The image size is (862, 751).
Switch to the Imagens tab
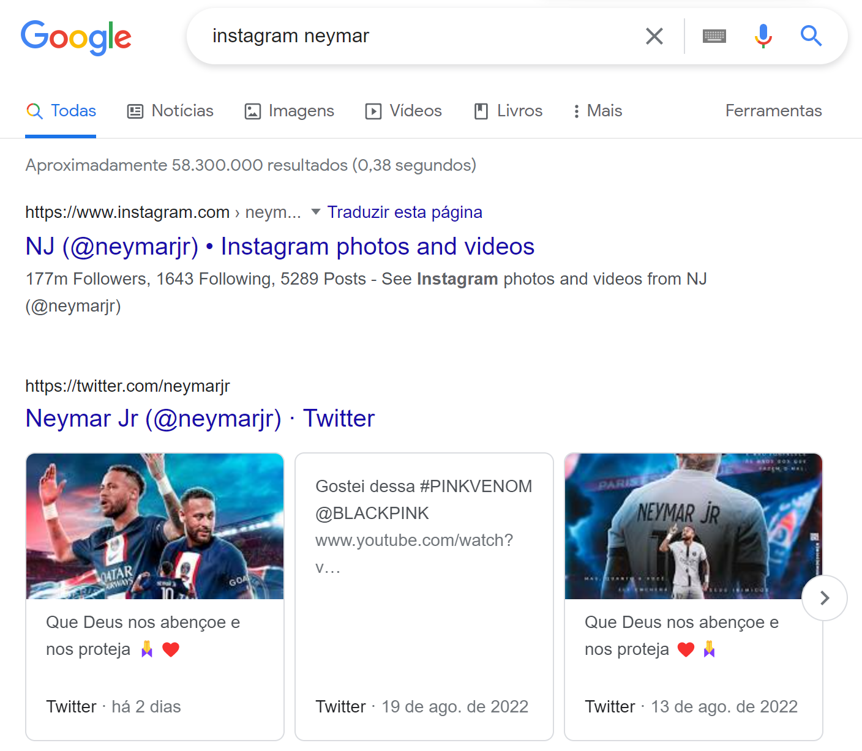coord(289,111)
